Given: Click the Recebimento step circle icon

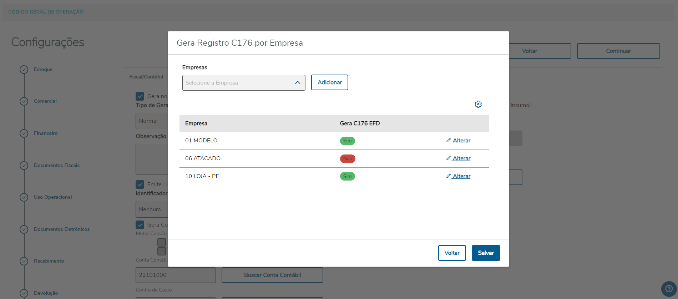Looking at the screenshot, I should click(x=24, y=261).
